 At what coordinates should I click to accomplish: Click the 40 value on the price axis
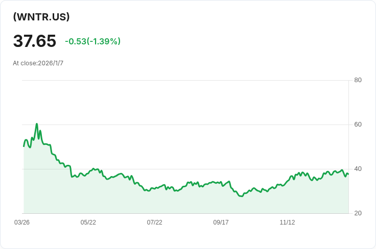[x=358, y=169]
